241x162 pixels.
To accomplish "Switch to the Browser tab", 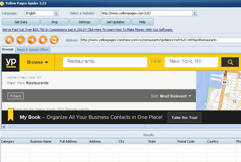I will coord(8,49).
